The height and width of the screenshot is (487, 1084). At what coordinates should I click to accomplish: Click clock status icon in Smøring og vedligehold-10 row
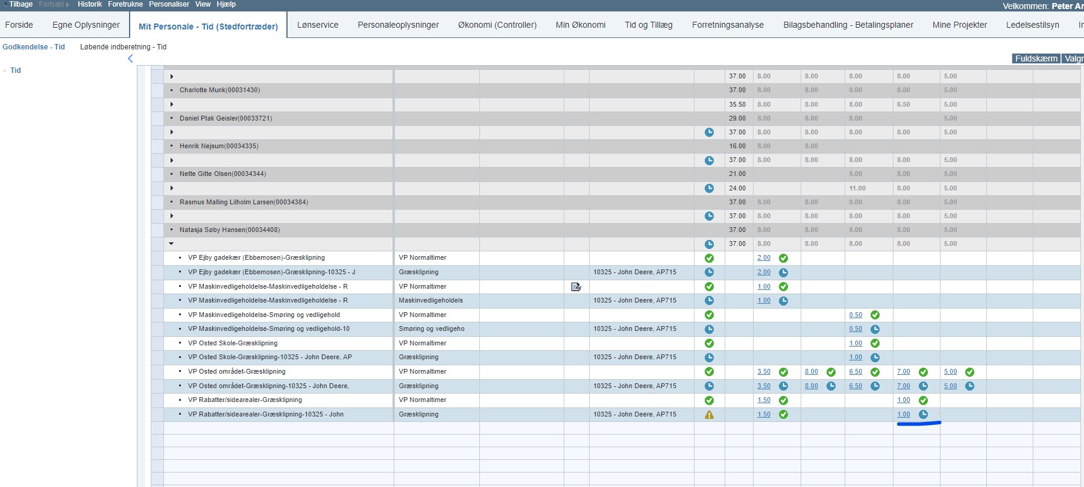tap(709, 329)
